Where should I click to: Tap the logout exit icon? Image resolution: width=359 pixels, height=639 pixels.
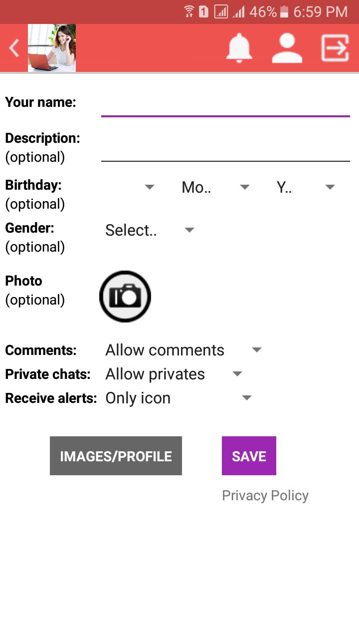(335, 48)
